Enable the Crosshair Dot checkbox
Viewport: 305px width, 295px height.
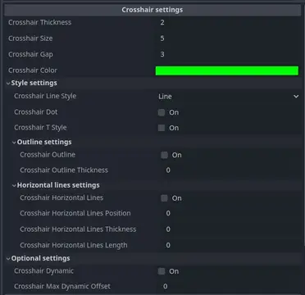point(162,112)
